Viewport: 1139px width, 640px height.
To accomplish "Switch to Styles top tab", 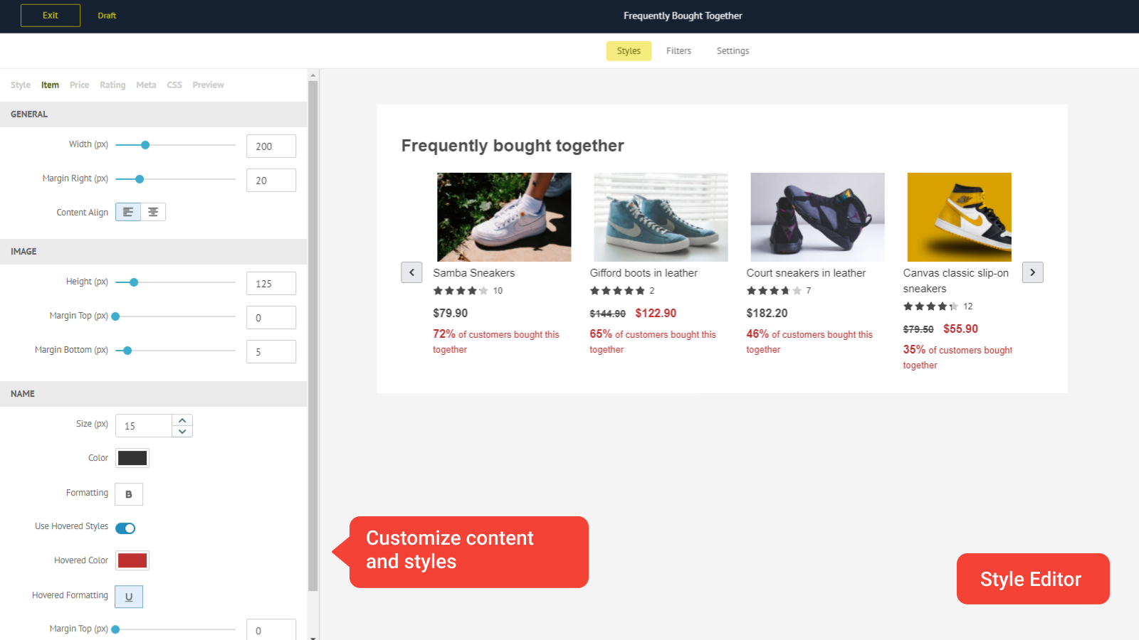I will click(629, 50).
